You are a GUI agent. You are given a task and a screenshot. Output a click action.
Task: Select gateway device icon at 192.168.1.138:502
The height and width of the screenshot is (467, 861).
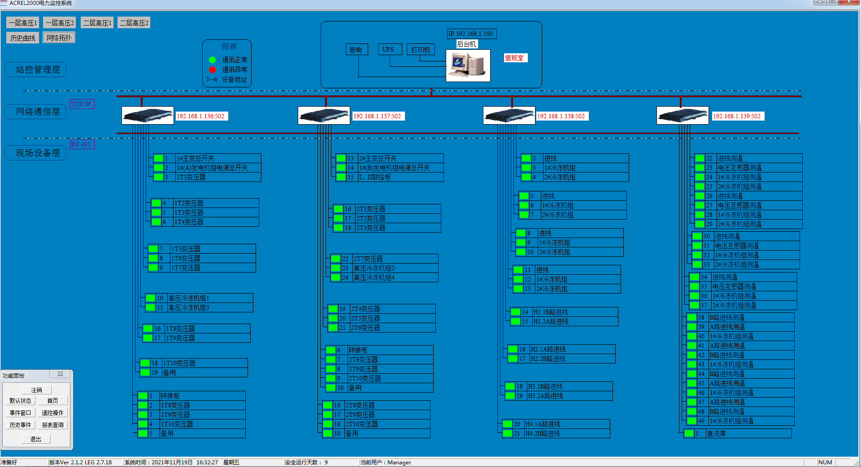[x=509, y=116]
